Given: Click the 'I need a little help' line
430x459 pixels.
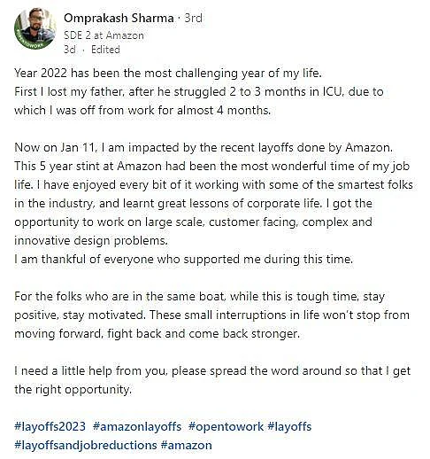Looking at the screenshot, I should 212,370.
